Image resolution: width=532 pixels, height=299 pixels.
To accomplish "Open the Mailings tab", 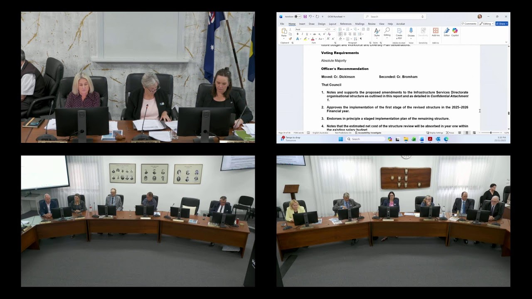I will tap(360, 24).
